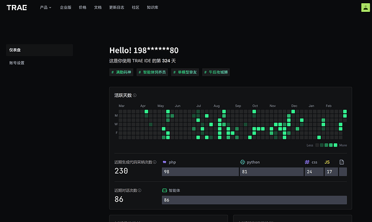Click the 单模型挚友 tag
The image size is (372, 222).
[185, 72]
